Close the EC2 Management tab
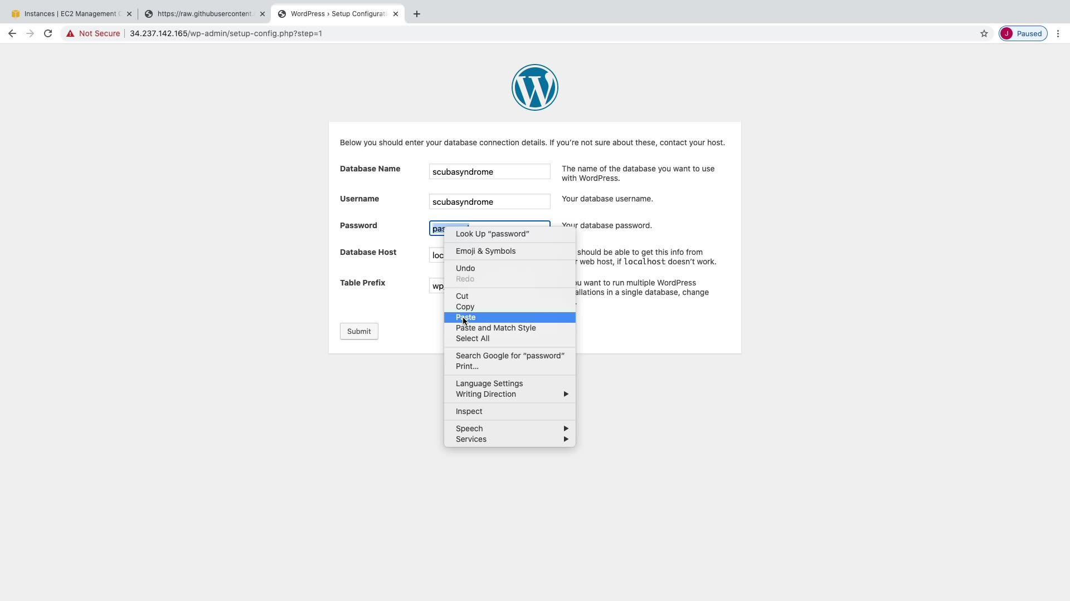 (x=129, y=14)
